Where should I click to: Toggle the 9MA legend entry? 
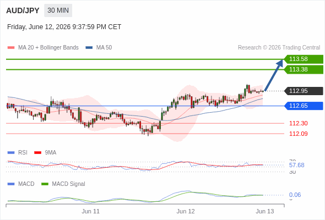point(45,153)
